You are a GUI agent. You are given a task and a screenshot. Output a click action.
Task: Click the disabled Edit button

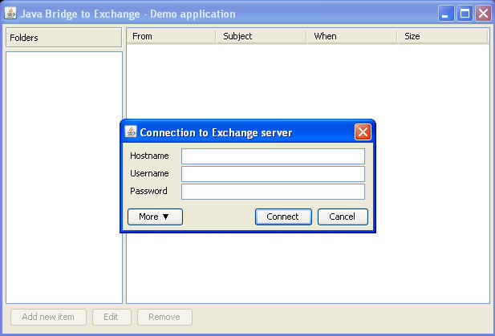click(x=112, y=317)
